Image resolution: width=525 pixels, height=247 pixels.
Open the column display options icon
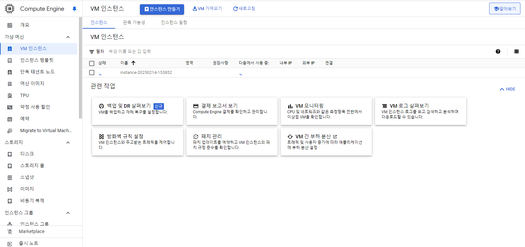tap(517, 51)
